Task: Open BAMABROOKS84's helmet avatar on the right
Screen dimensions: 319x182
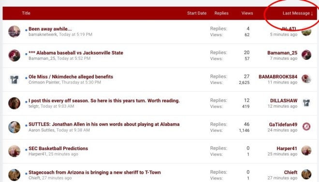Action: click(x=306, y=79)
